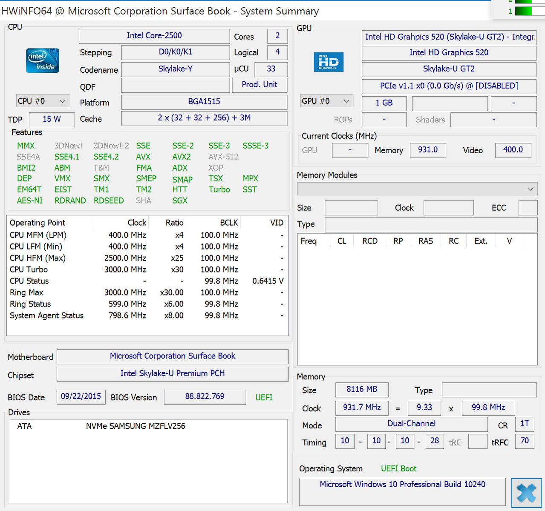Click the SGX feature label
Viewport: 545px width, 511px height.
[180, 201]
